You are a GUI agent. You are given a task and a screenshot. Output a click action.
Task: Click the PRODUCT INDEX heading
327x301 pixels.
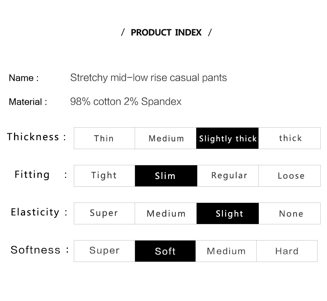point(166,32)
